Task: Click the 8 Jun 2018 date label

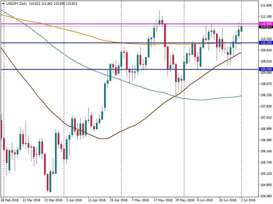Action: click(x=204, y=200)
